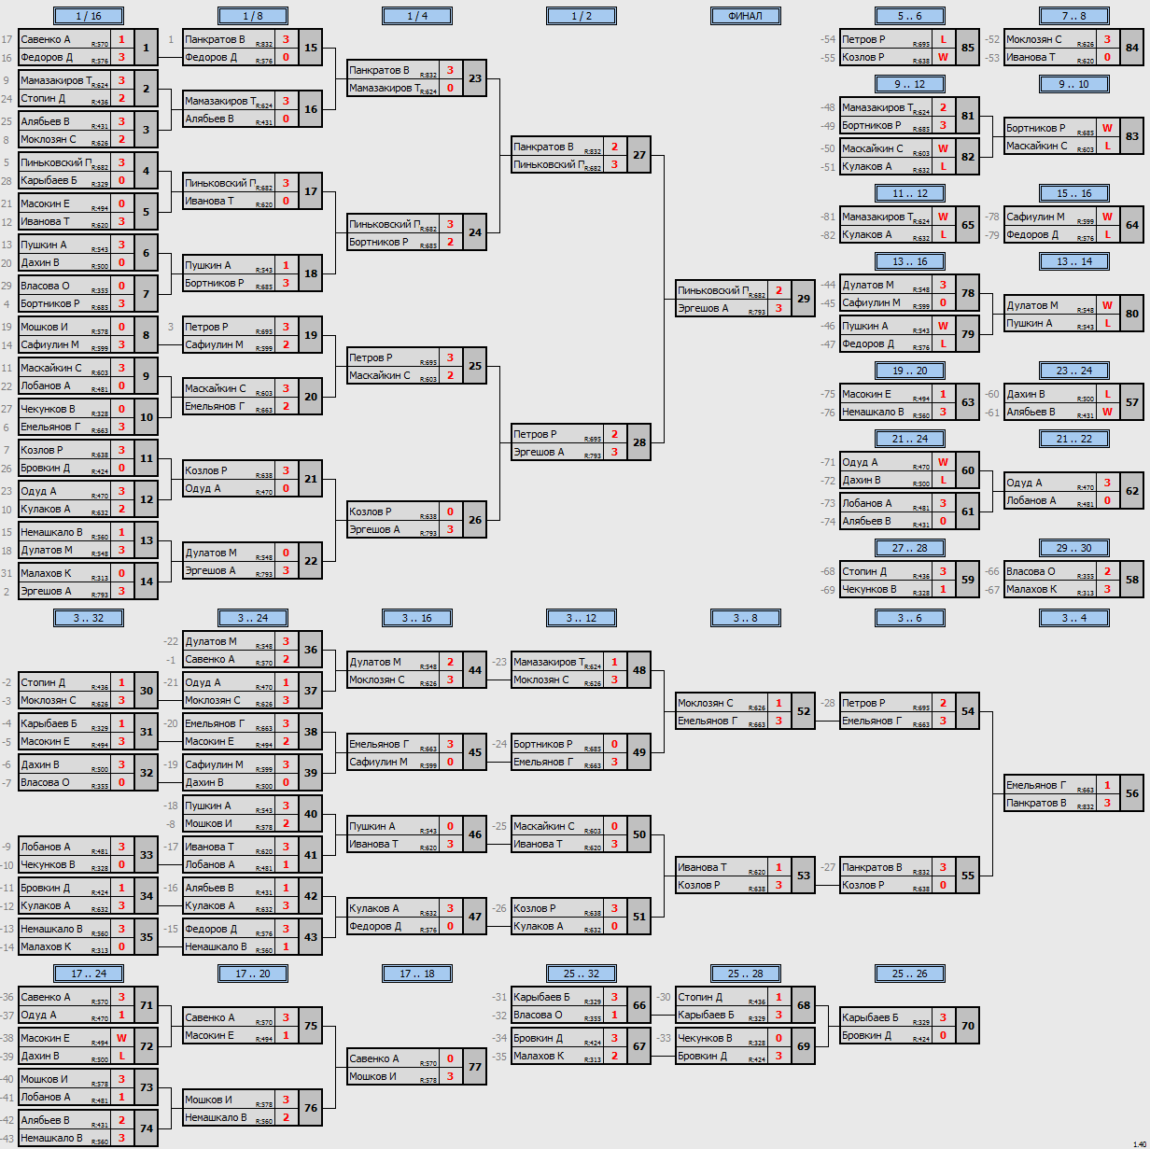Click the 3 .. 8 bracket header

point(746,618)
